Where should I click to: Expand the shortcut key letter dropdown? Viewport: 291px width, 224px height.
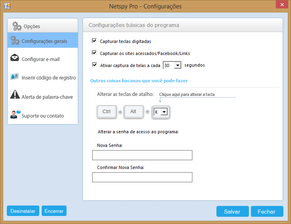pyautogui.click(x=164, y=112)
